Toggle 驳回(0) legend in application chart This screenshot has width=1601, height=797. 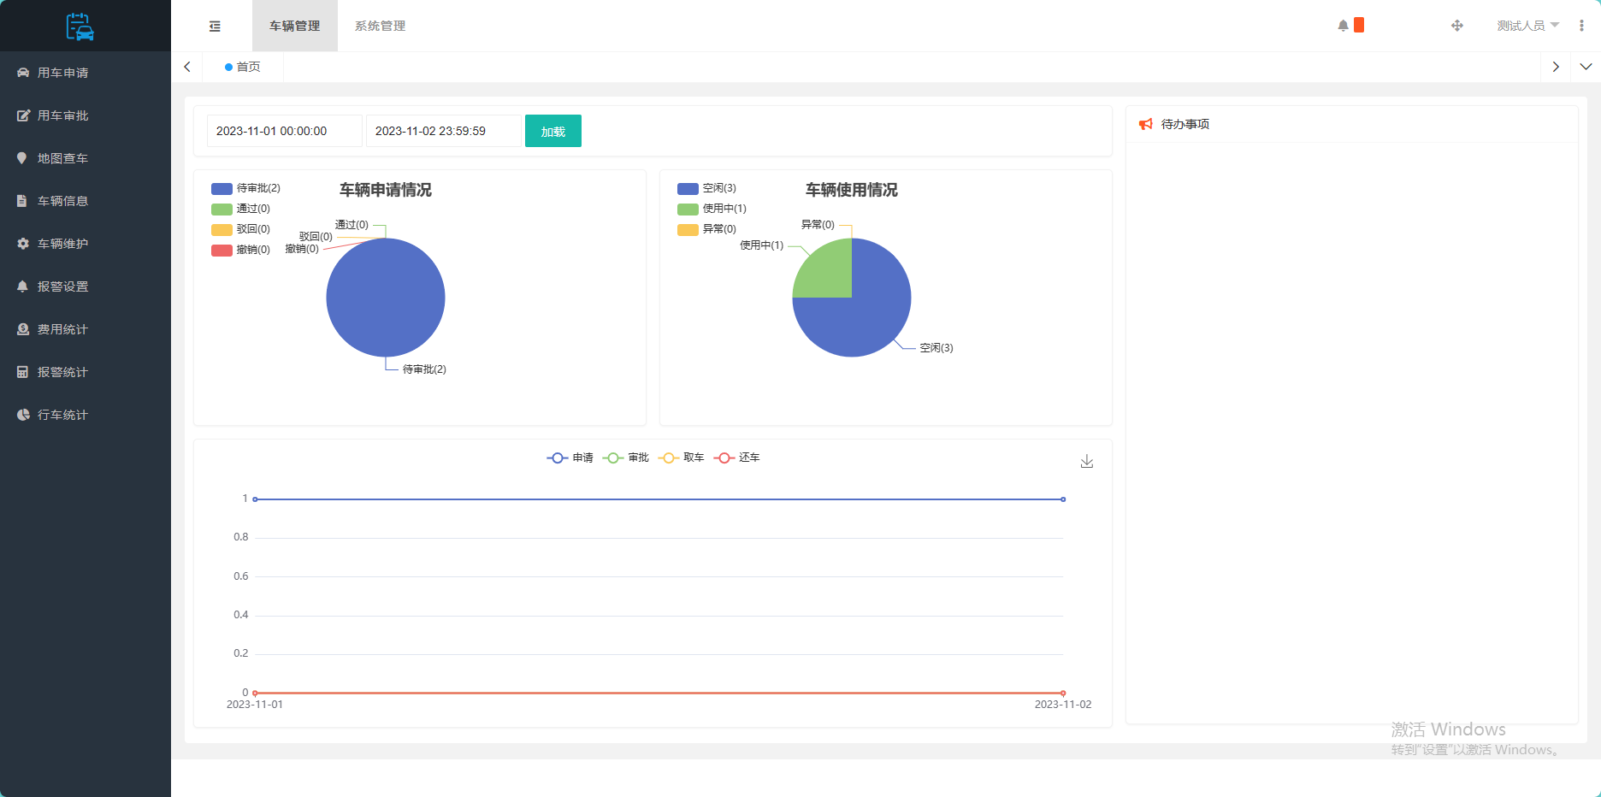tap(240, 229)
